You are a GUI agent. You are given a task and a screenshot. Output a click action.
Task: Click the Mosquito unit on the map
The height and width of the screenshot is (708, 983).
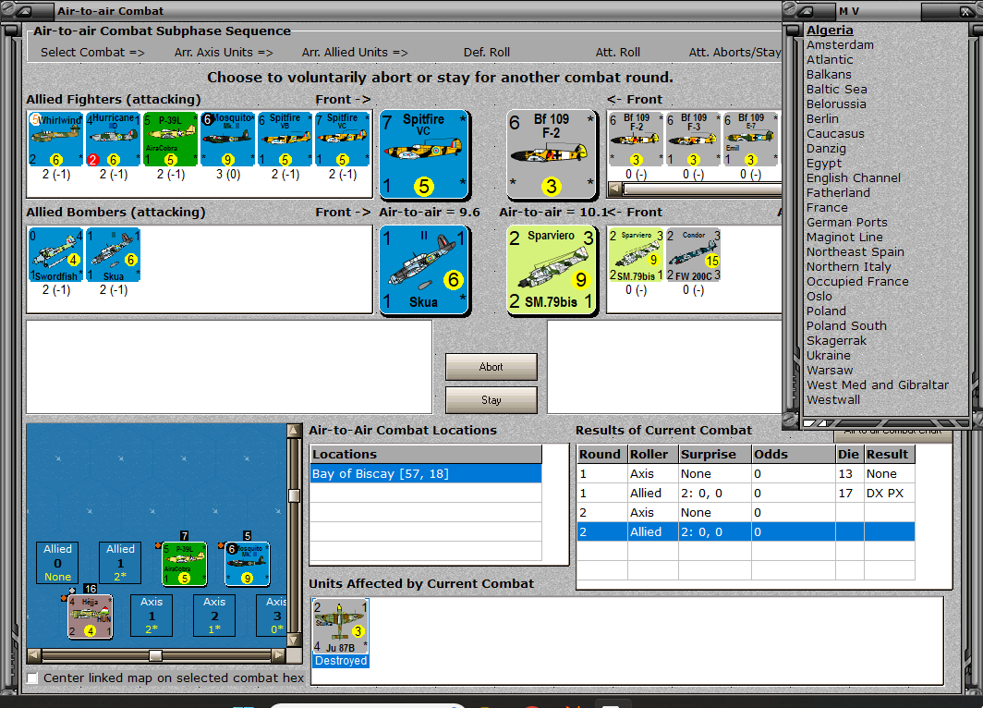(247, 564)
